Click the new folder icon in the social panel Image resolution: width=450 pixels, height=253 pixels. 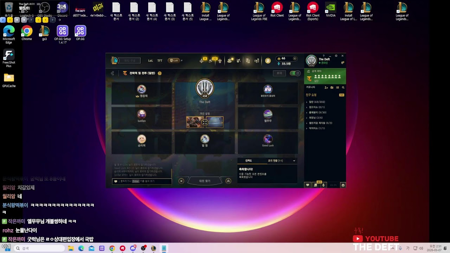332,87
